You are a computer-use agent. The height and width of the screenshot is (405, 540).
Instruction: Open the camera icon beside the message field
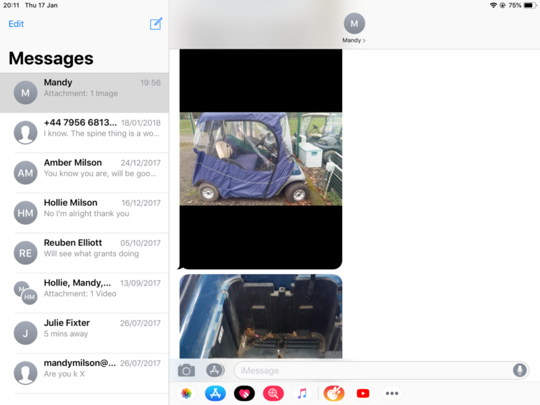pos(186,371)
